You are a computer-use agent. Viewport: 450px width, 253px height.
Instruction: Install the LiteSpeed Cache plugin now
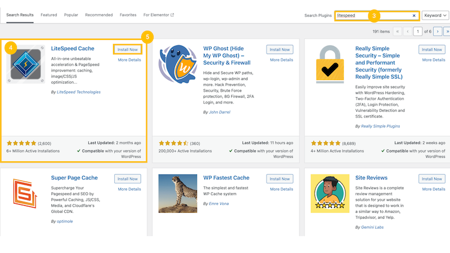click(128, 49)
